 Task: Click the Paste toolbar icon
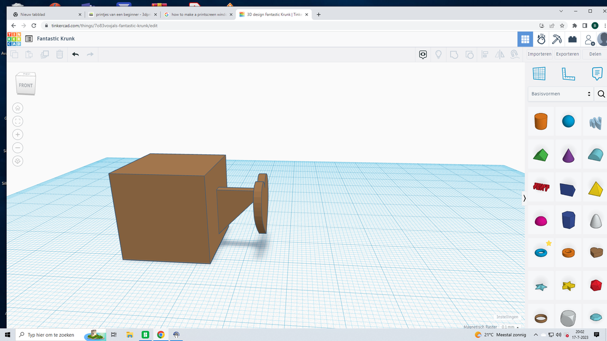[29, 54]
